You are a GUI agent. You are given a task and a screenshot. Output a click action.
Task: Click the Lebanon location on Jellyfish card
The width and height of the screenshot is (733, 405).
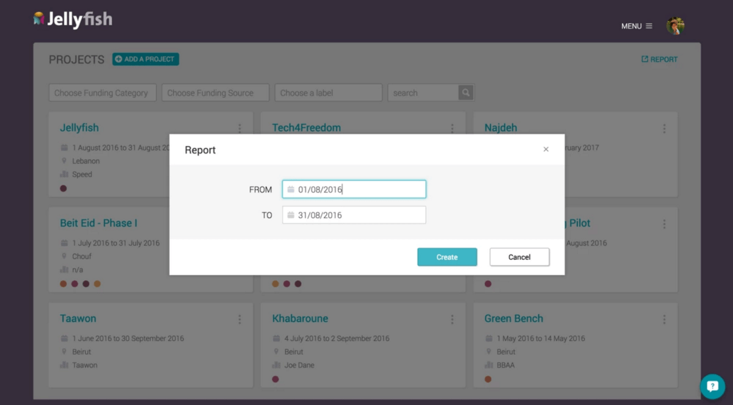tap(86, 161)
